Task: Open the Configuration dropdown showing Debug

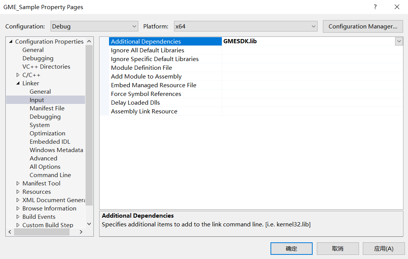Action: (x=94, y=26)
